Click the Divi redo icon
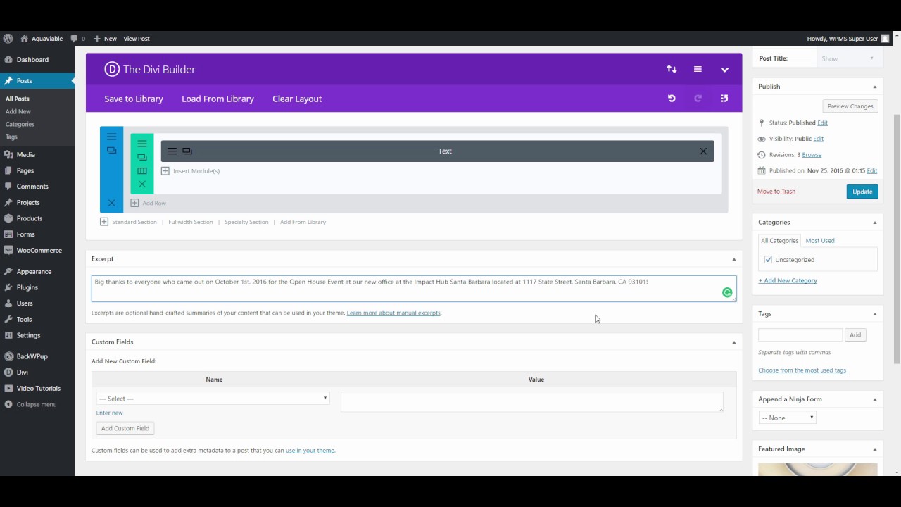Image resolution: width=901 pixels, height=507 pixels. click(x=698, y=99)
